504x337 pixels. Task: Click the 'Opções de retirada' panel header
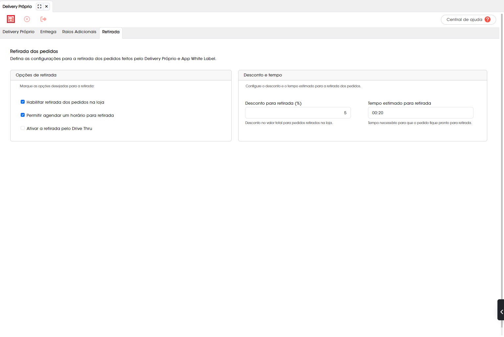[x=121, y=75]
